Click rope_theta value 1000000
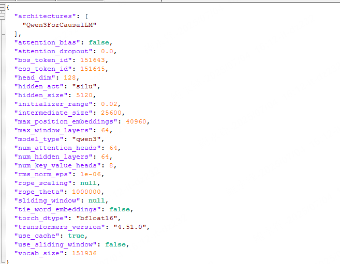This screenshot has width=340, height=264. point(86,192)
